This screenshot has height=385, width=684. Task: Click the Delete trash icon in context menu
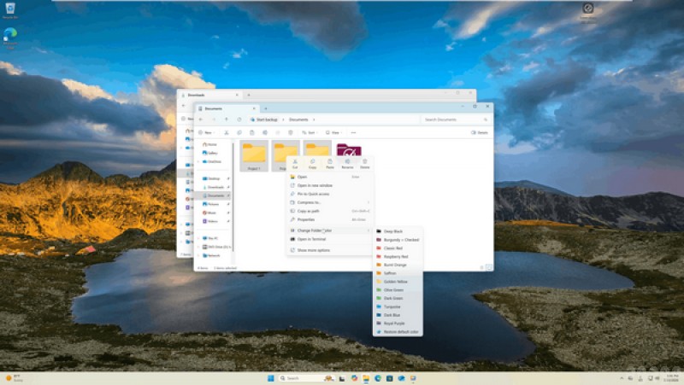pyautogui.click(x=365, y=162)
